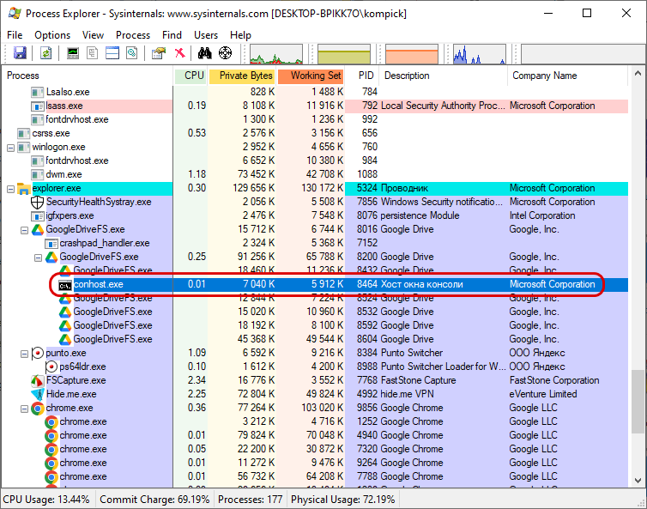Sort by the PID column header
Image resolution: width=647 pixels, height=509 pixels.
click(362, 76)
